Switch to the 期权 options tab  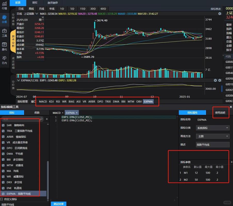tap(35, 3)
